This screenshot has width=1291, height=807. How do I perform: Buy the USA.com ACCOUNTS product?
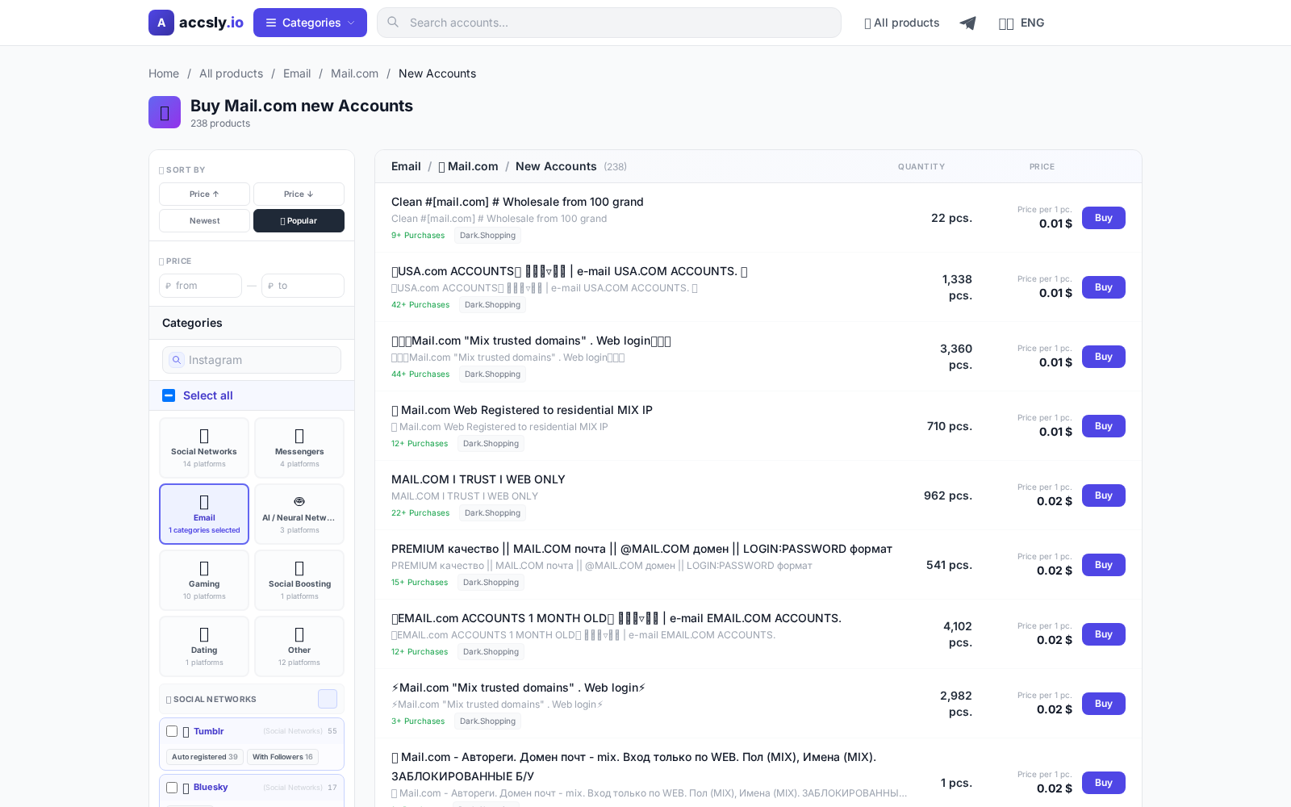click(1103, 287)
